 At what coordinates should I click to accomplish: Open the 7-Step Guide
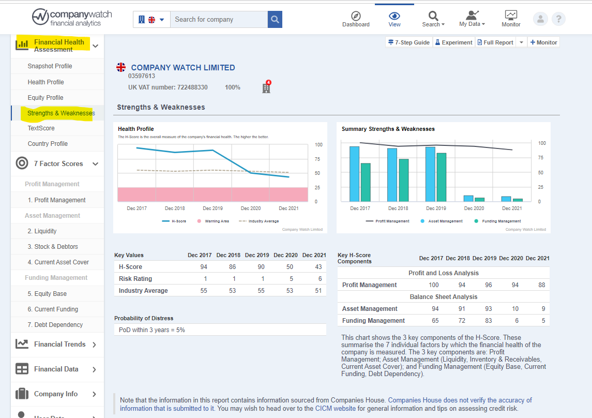[x=409, y=42]
